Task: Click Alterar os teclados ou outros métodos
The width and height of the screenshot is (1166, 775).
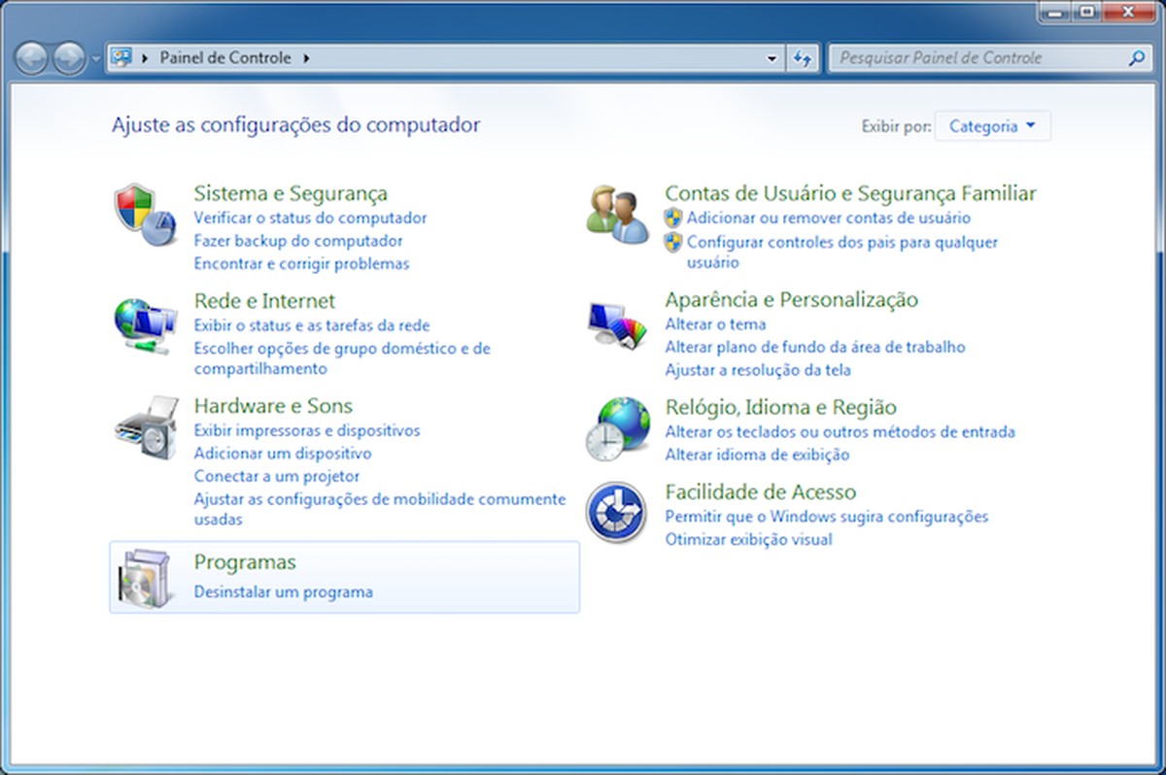Action: [x=840, y=431]
